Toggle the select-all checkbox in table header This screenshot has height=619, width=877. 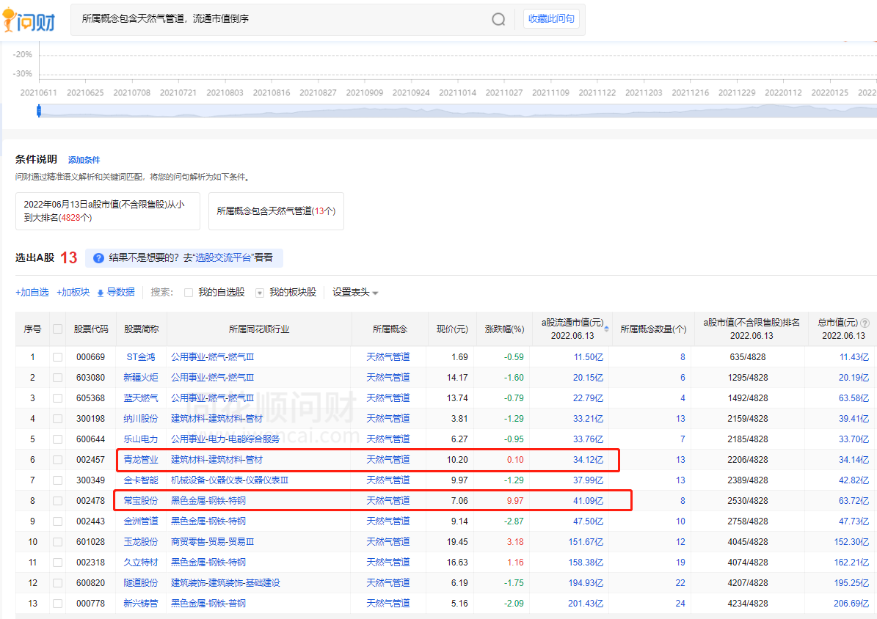point(57,329)
